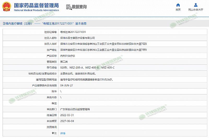The width and height of the screenshot is (209, 138).
Task: Click the National Medical Products Administration subtitle
Action: click(x=36, y=10)
